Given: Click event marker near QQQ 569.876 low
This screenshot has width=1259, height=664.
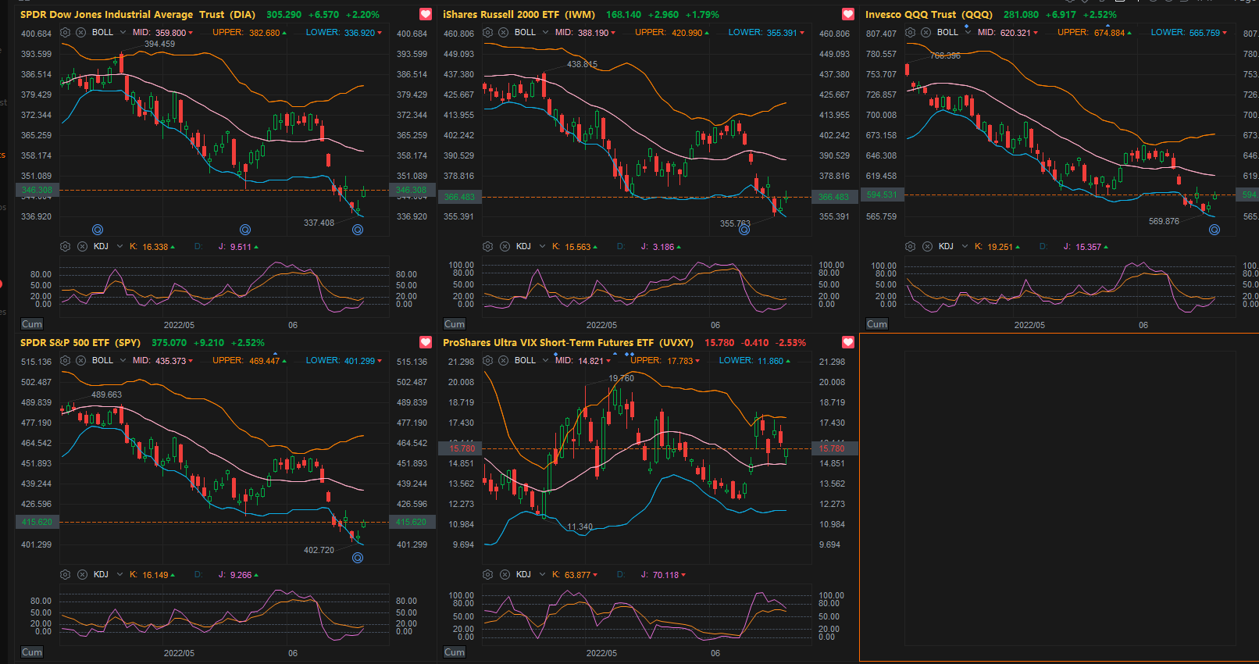Looking at the screenshot, I should (x=1214, y=230).
